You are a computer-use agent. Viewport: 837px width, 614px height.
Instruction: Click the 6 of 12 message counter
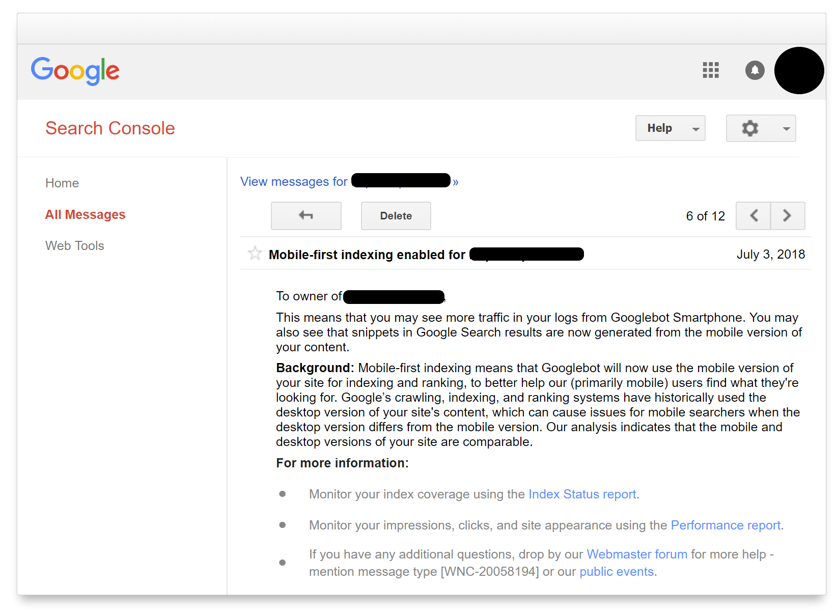tap(706, 216)
